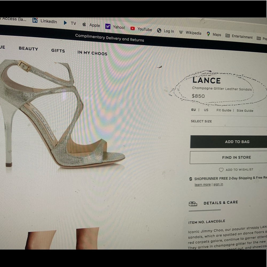Viewport: 267px width, 267px height.
Task: Switch to the Details & Care tab
Action: point(221,203)
